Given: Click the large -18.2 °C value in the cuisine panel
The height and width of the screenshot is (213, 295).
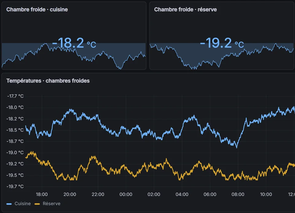Looking at the screenshot, I should (x=74, y=43).
